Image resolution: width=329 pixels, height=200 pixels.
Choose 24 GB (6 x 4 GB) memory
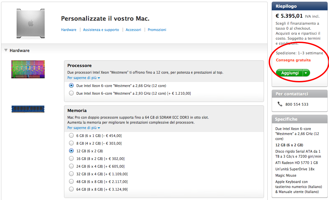click(71, 166)
